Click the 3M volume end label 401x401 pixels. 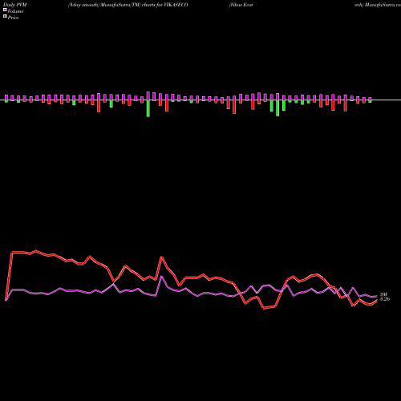[383, 294]
